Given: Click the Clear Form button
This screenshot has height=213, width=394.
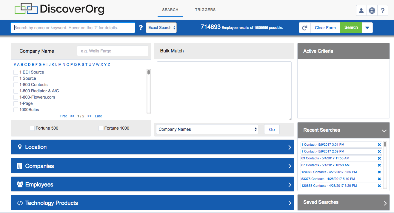Looking at the screenshot, I should click(x=325, y=28).
